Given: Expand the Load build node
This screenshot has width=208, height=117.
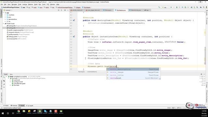Looking at the screenshot, I should pyautogui.click(x=10, y=80).
